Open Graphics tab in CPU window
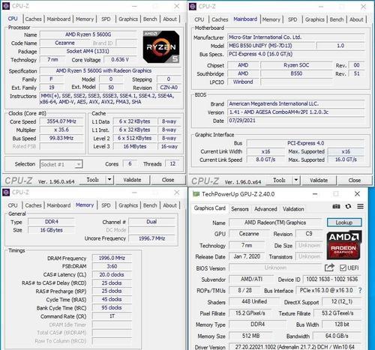This screenshot has width=375, height=350. tap(128, 19)
